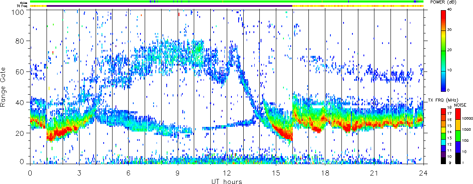473x184 pixels.
Task: Click the NOISE legend label 100
Action: (465, 140)
